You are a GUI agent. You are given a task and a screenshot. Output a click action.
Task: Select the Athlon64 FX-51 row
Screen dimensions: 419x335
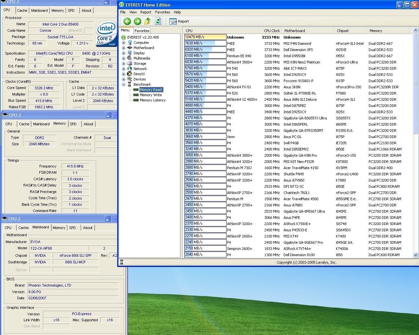(298, 87)
